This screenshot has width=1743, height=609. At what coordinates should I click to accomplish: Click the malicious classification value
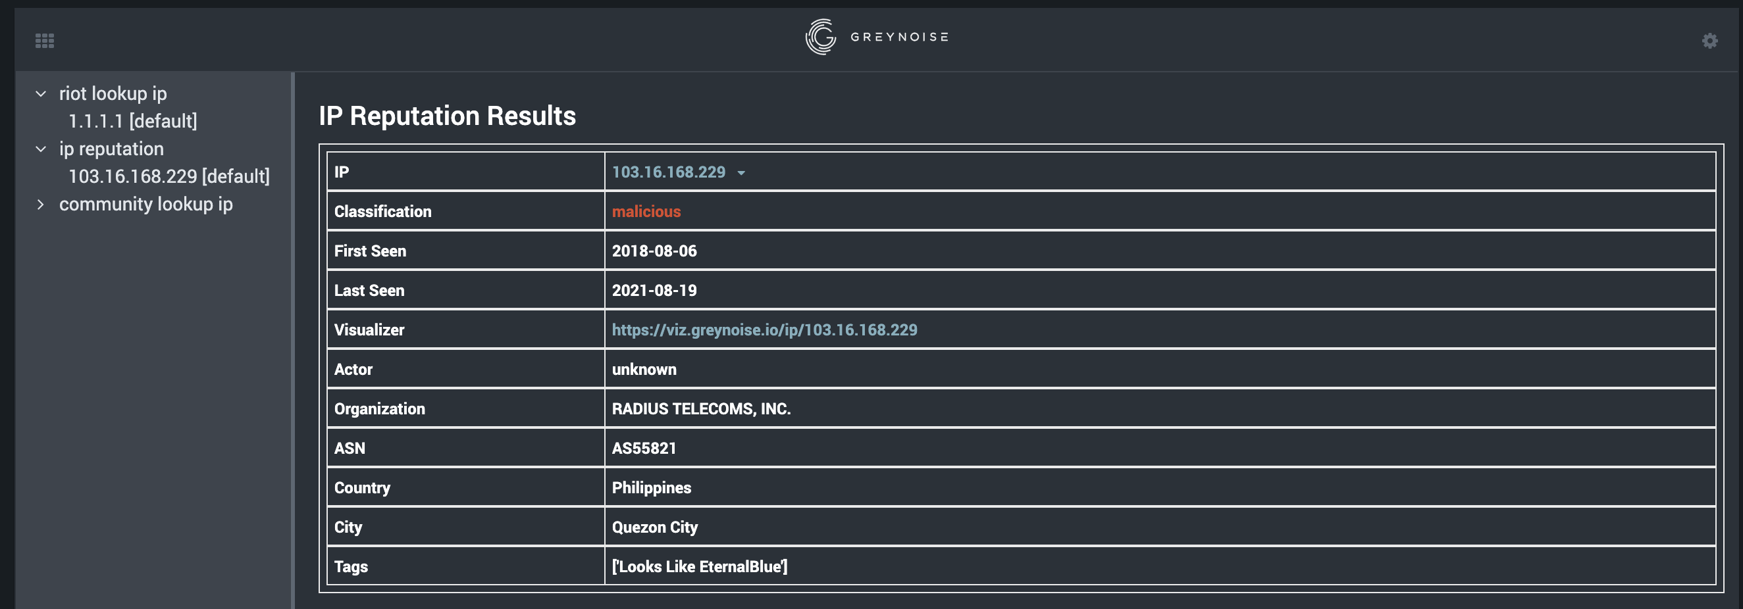point(646,212)
